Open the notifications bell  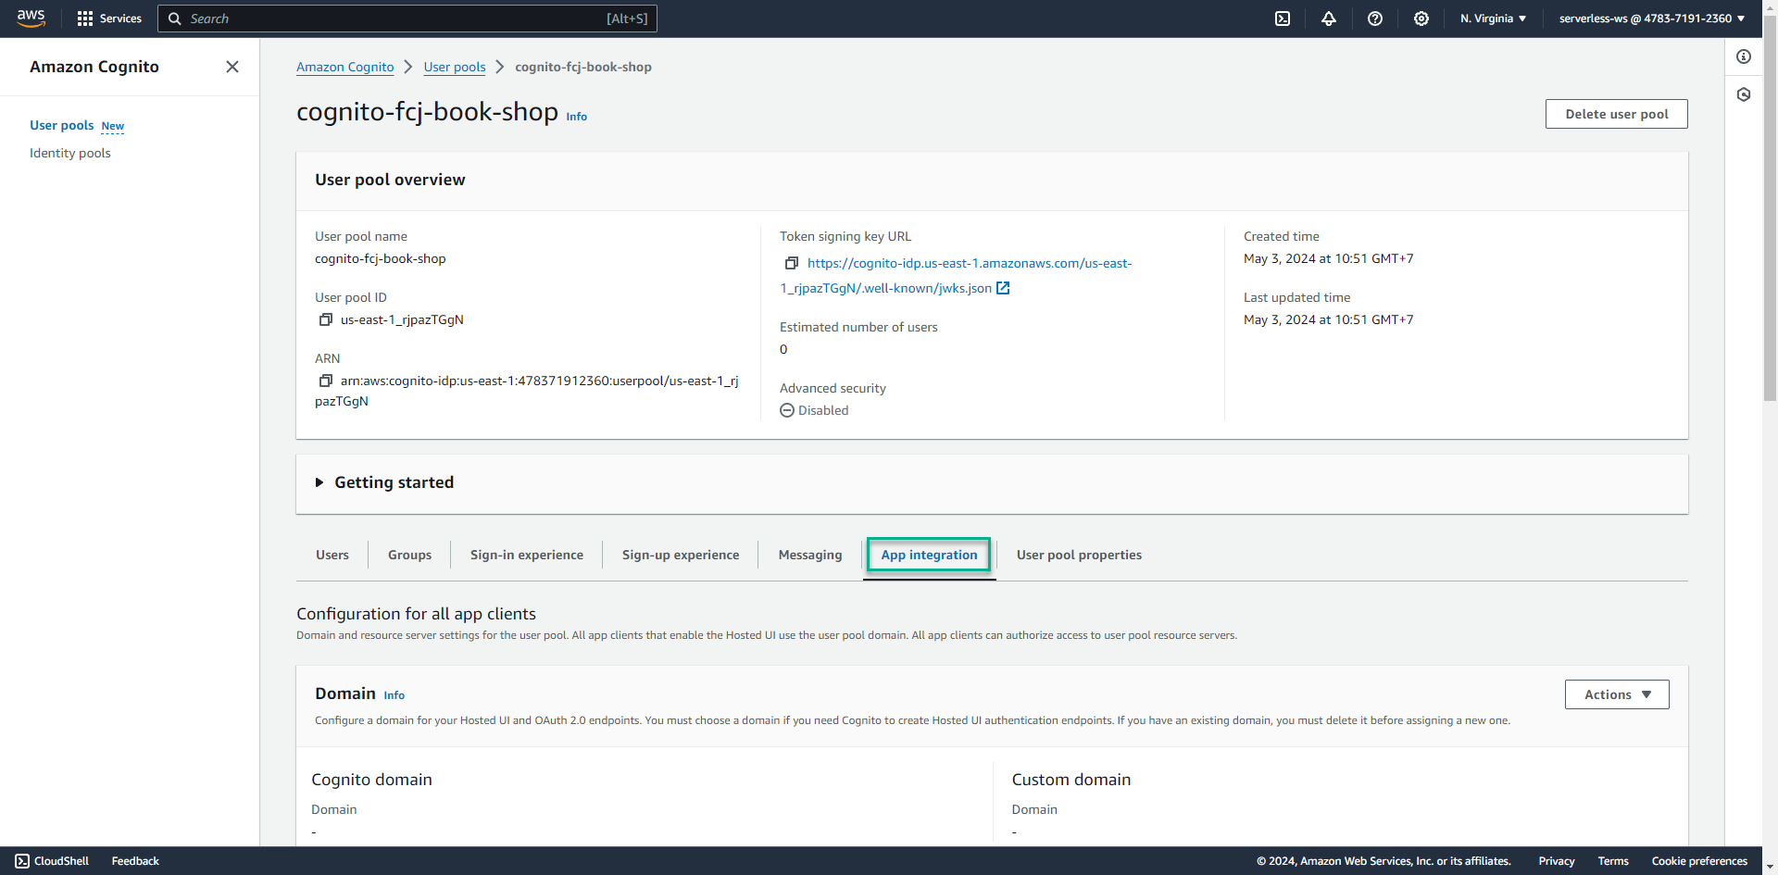tap(1329, 19)
